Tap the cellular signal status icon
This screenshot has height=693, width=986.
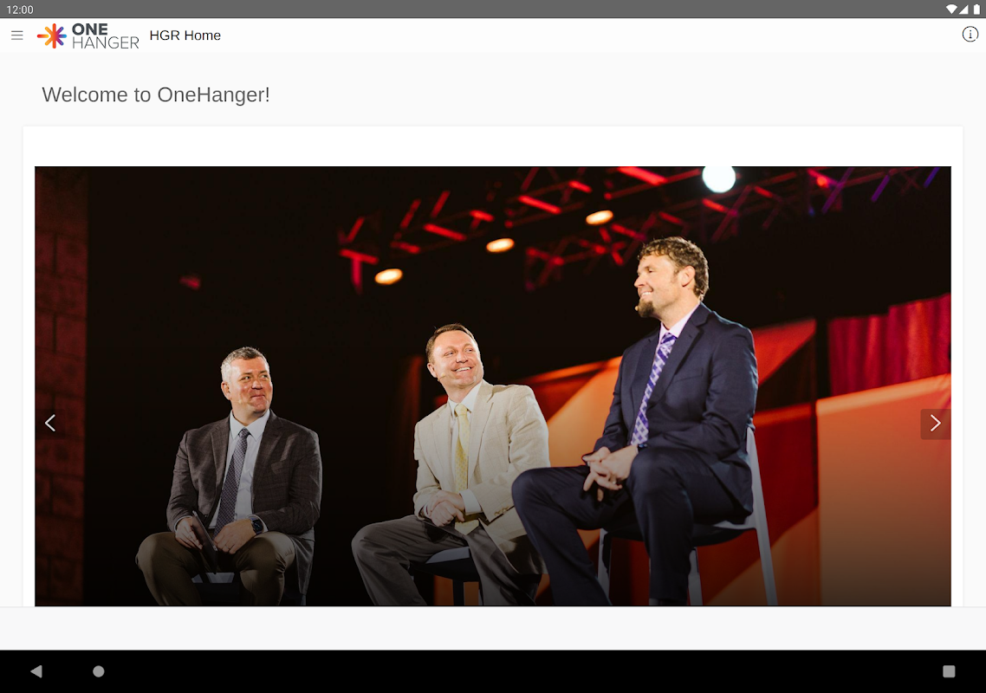[x=963, y=9]
